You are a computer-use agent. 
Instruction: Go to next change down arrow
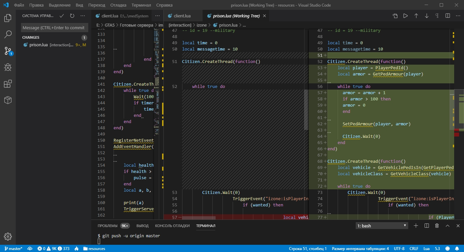pyautogui.click(x=427, y=16)
